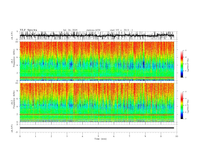Click the "-3" label on ch.1 color bar

[185, 50]
